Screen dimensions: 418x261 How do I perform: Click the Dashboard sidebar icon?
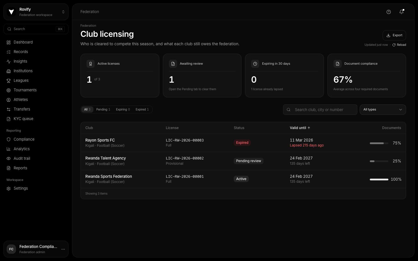(9, 42)
